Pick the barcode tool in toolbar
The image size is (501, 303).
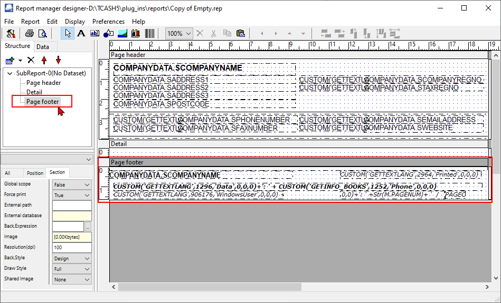(149, 33)
